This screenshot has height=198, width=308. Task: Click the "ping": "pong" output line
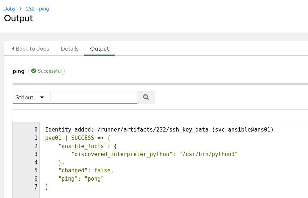click(81, 178)
